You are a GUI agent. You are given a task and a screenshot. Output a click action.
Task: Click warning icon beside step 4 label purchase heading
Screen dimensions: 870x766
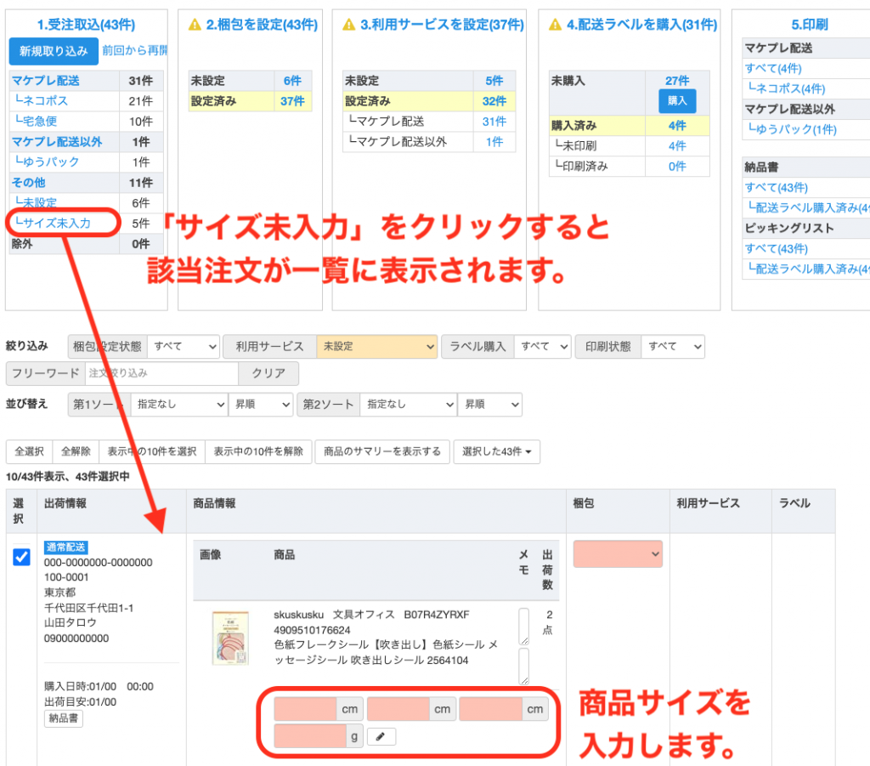click(555, 25)
